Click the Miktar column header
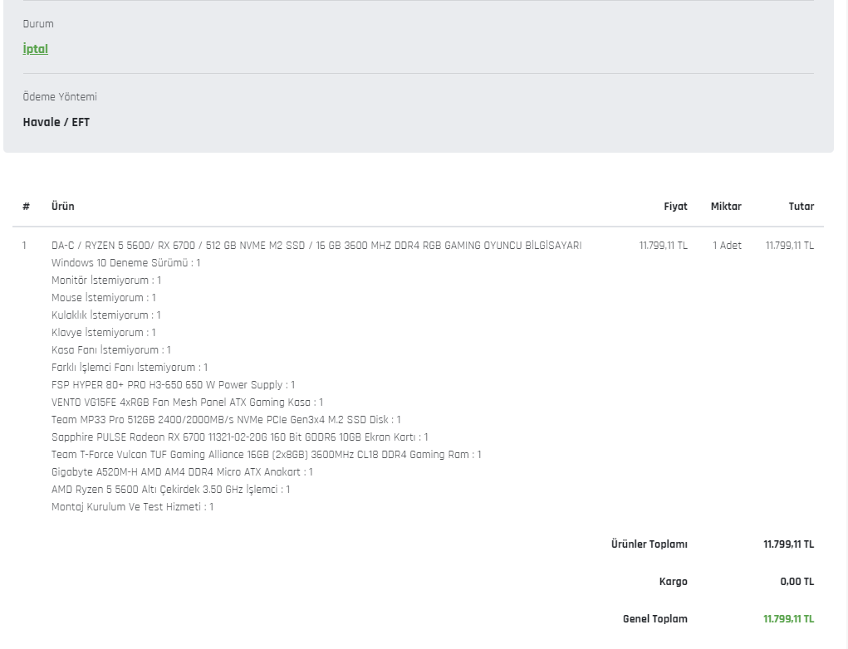The width and height of the screenshot is (848, 649). coord(726,207)
